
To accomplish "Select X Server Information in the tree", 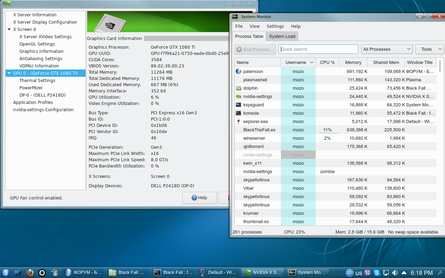I will 35,15.
